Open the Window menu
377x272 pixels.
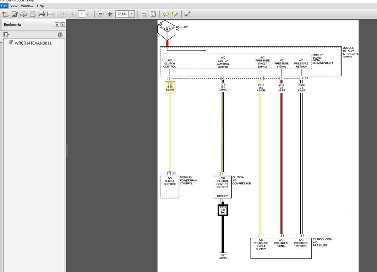(x=27, y=6)
